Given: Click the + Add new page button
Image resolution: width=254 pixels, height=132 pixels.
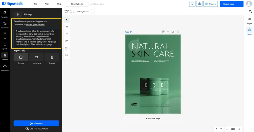Looking at the screenshot, I should 153,118.
